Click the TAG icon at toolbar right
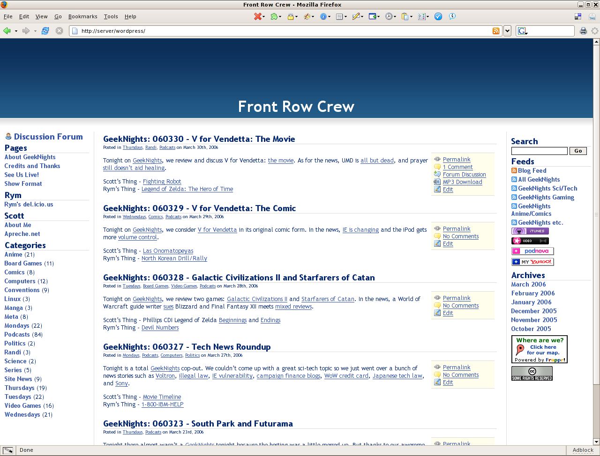The image size is (600, 456). tap(592, 17)
